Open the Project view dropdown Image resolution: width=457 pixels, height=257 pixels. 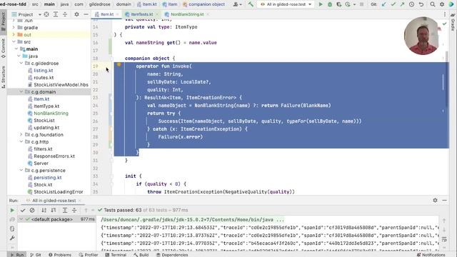[40, 14]
